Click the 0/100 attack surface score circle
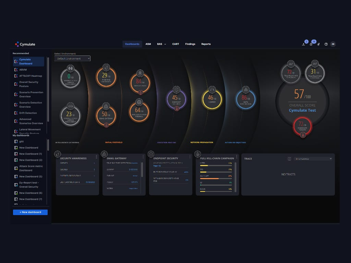Screen dimensions: 351x263 pos(70,78)
